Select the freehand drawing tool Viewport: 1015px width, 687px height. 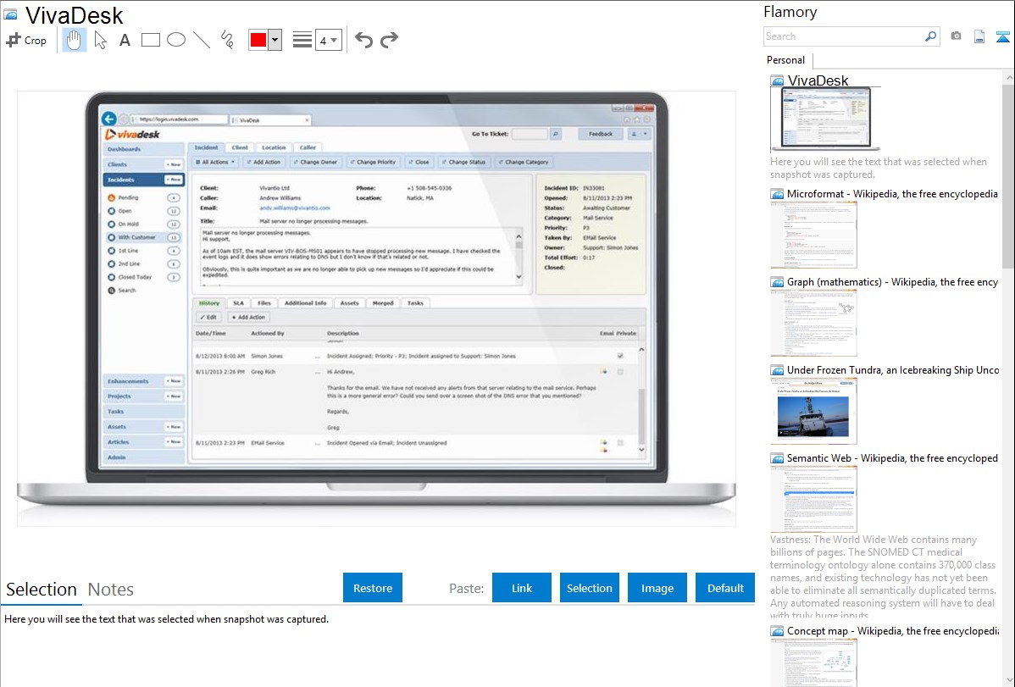227,40
